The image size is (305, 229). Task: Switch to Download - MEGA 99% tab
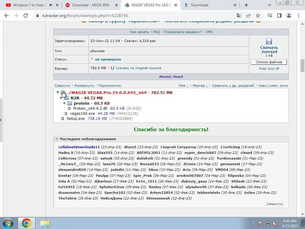point(91,5)
